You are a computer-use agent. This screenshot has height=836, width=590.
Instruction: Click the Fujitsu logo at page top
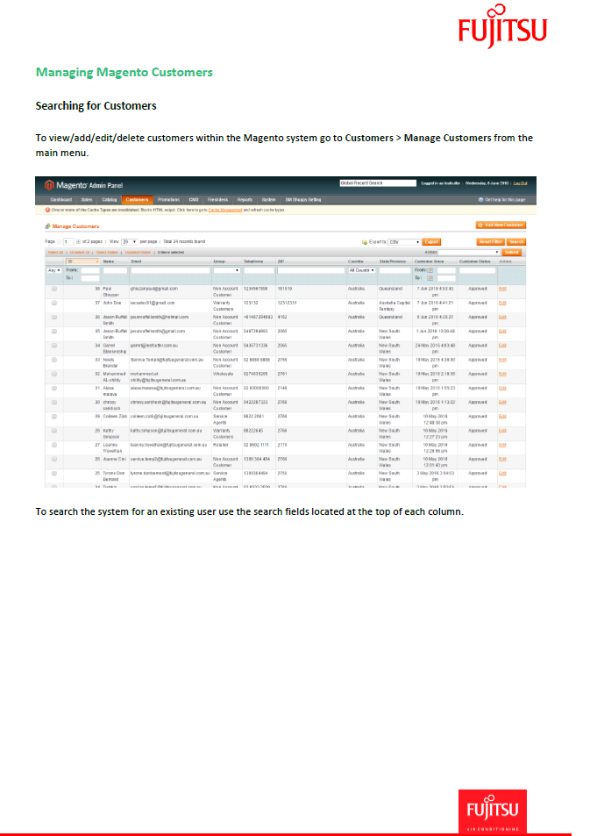tap(502, 25)
